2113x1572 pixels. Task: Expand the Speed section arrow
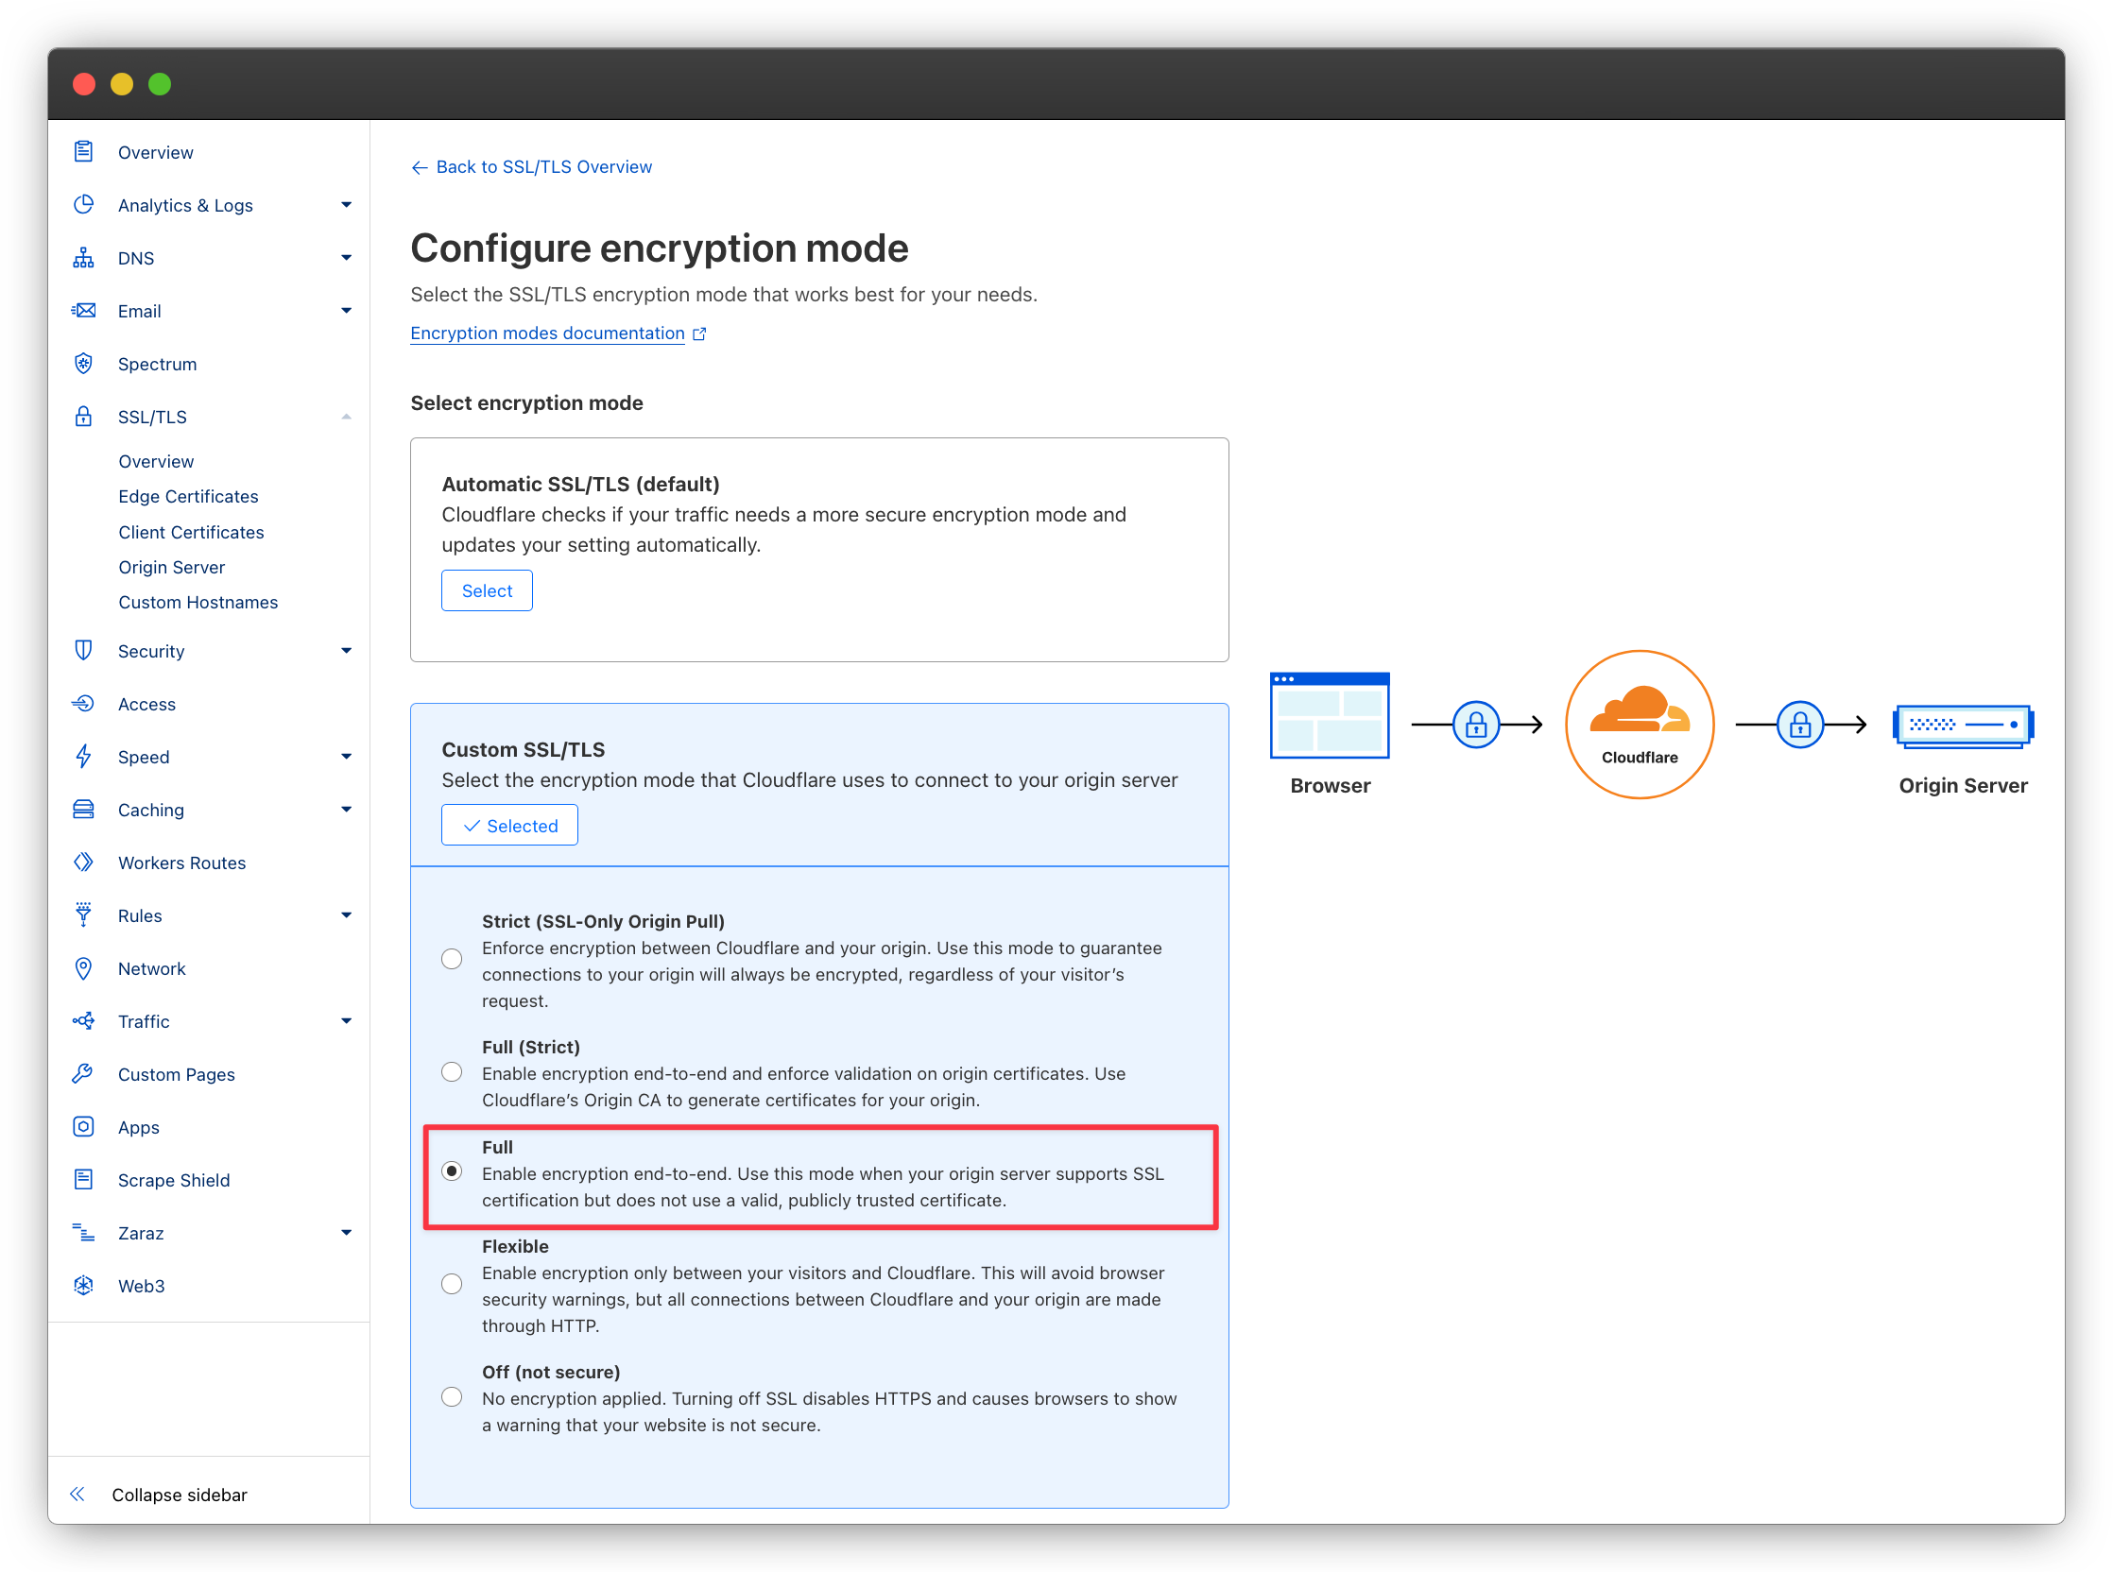pyautogui.click(x=347, y=757)
